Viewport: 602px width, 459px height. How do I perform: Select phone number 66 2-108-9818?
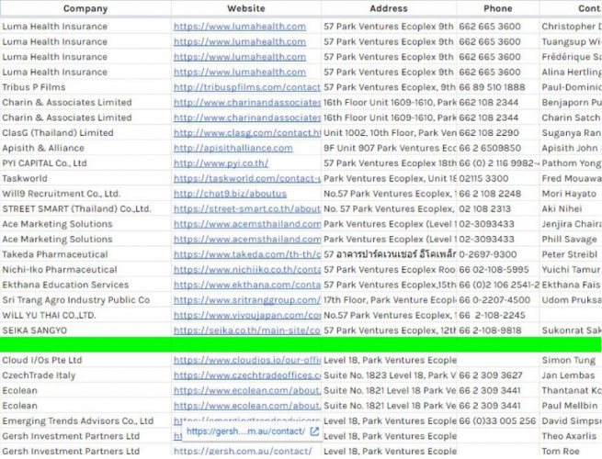tap(498, 330)
